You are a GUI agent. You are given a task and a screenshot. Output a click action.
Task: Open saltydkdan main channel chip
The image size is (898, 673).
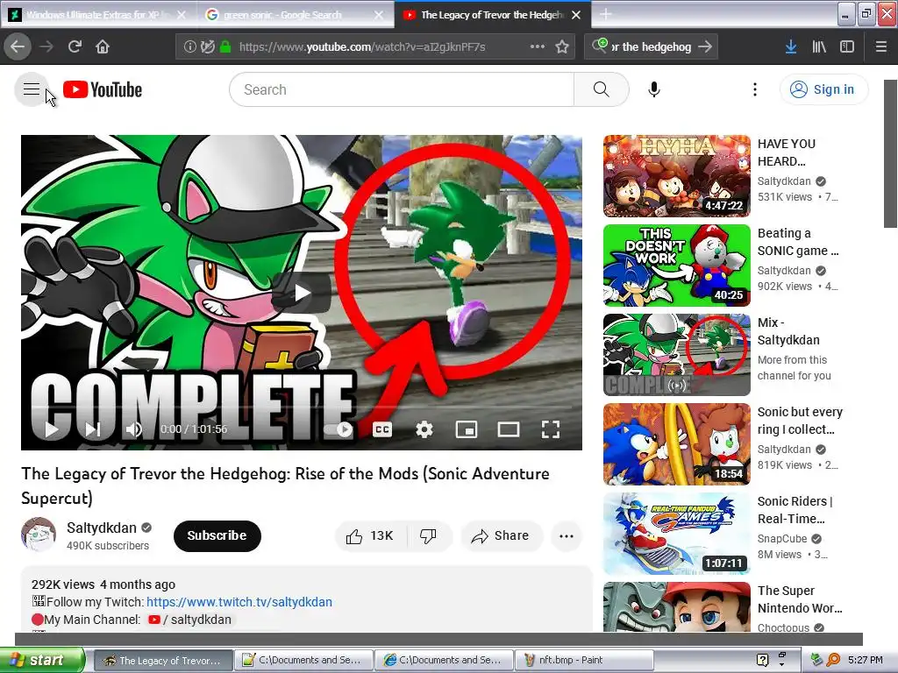[x=190, y=620]
